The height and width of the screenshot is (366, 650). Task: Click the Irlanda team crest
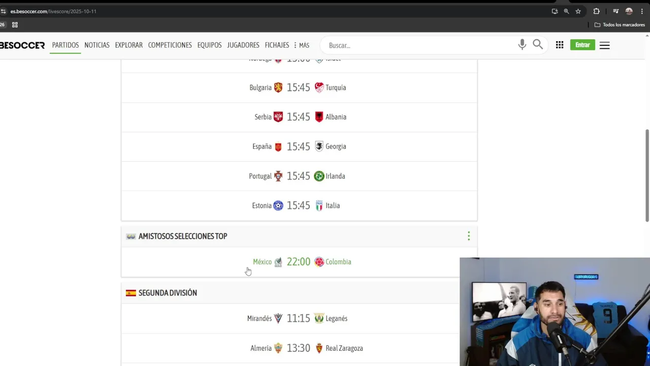tap(319, 176)
